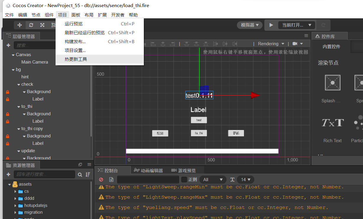The image size is (363, 219).
Task: Click distribute right edges icon
Action: point(235,44)
